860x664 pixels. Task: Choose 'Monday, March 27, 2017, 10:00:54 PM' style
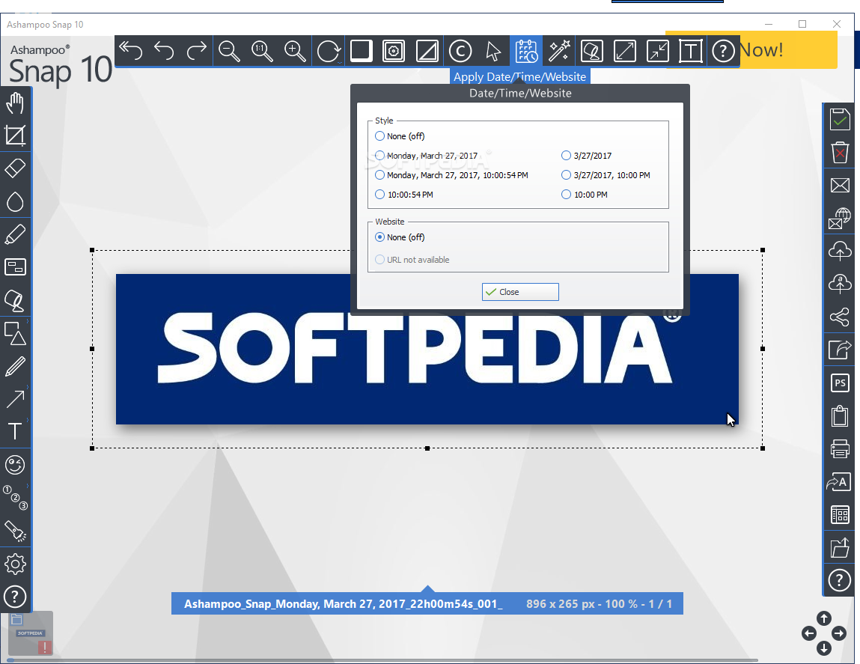379,175
